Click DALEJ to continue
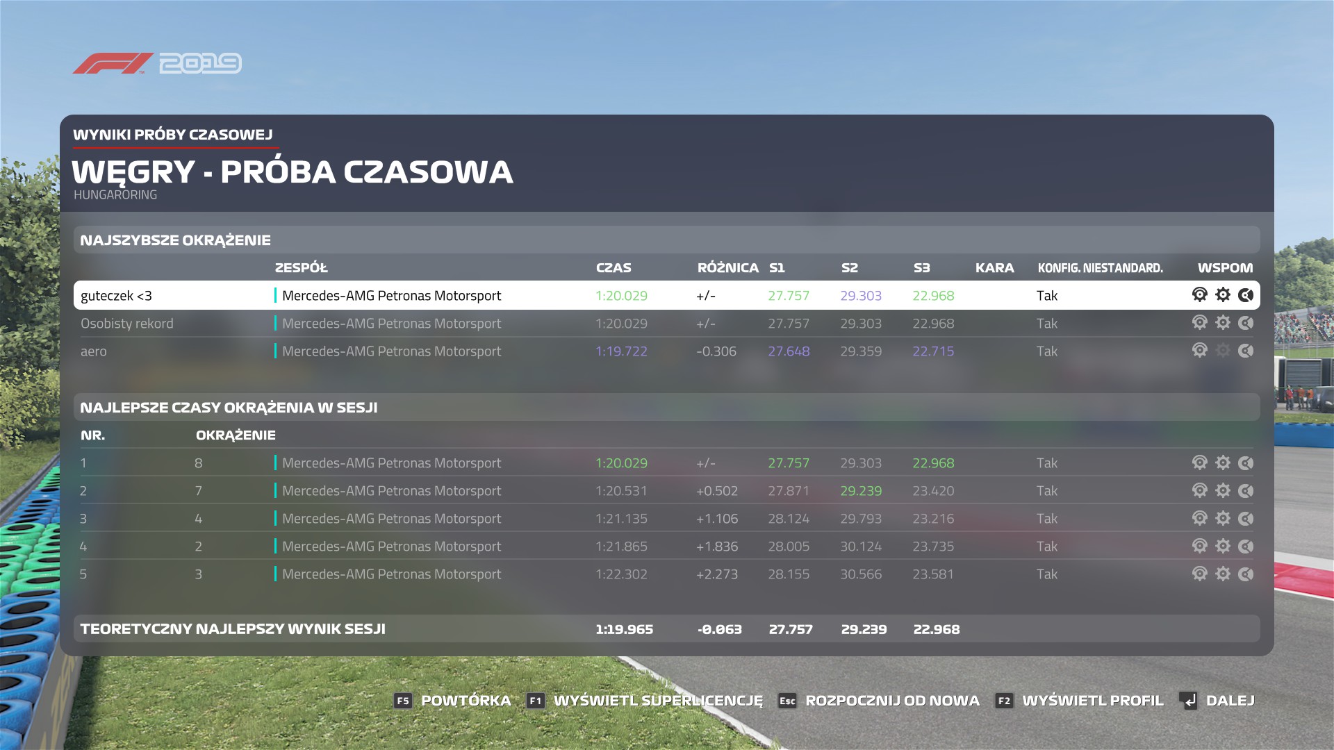 1217,700
